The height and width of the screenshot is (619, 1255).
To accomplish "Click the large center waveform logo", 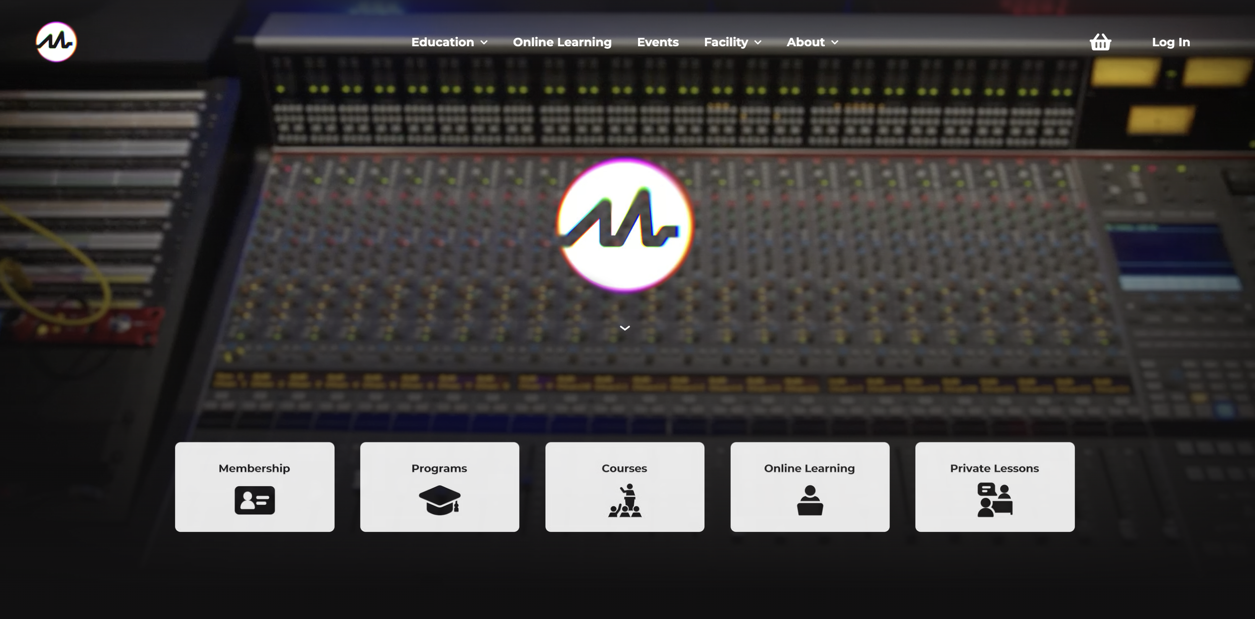I will (625, 225).
